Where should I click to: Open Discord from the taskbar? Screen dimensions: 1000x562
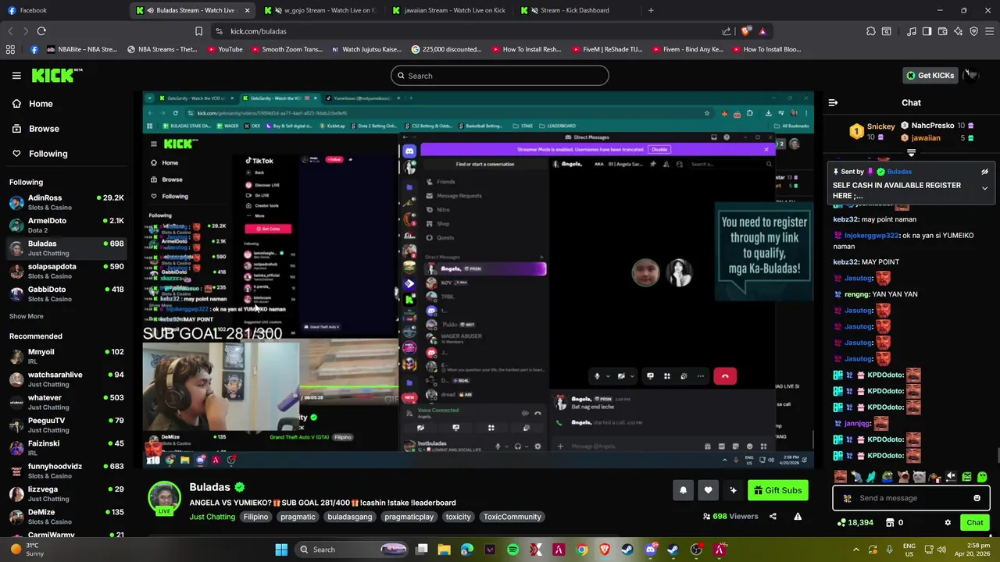click(651, 550)
